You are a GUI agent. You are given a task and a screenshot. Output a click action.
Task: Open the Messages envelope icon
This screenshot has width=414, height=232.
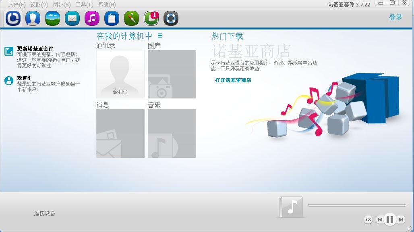coord(72,19)
